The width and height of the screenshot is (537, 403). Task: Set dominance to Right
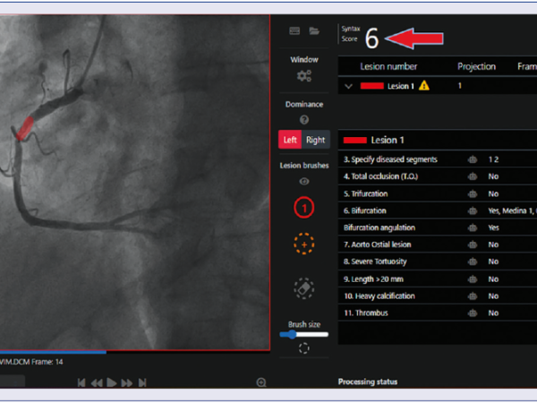click(316, 140)
